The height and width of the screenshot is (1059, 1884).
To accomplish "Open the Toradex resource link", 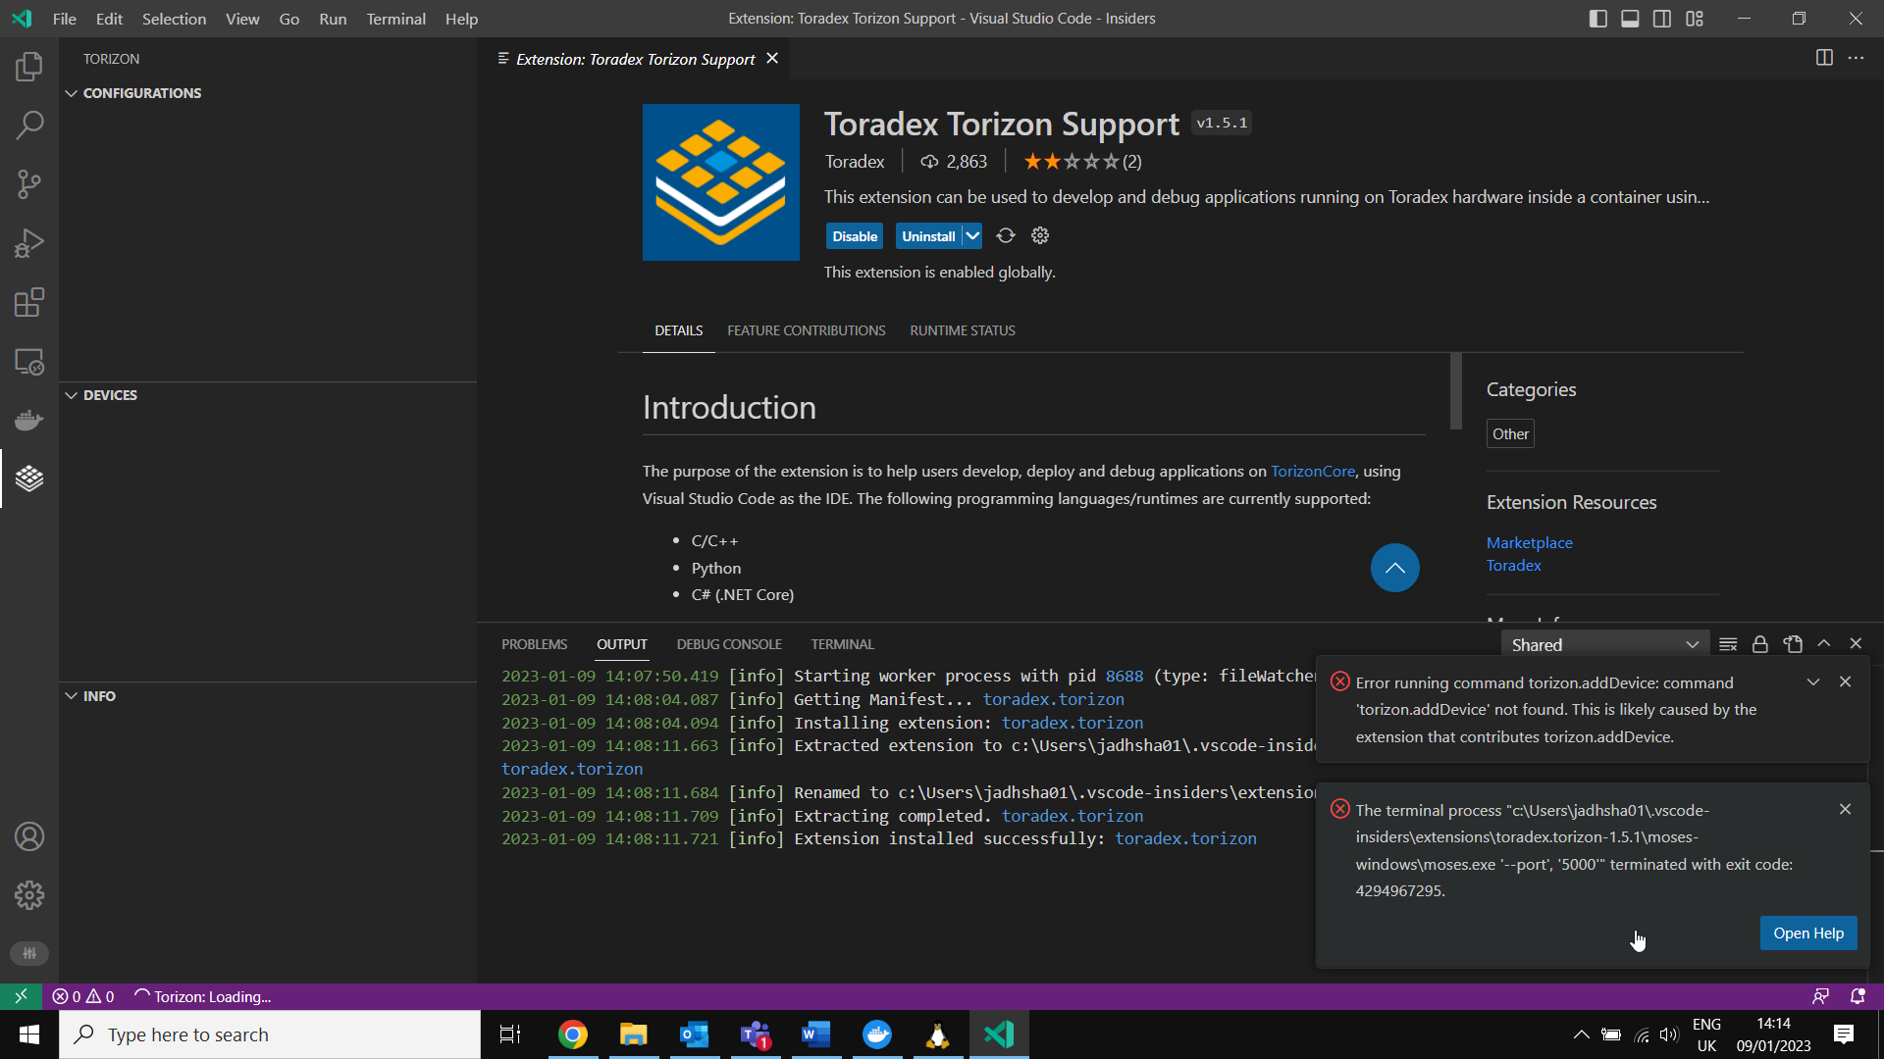I will pos(1513,565).
